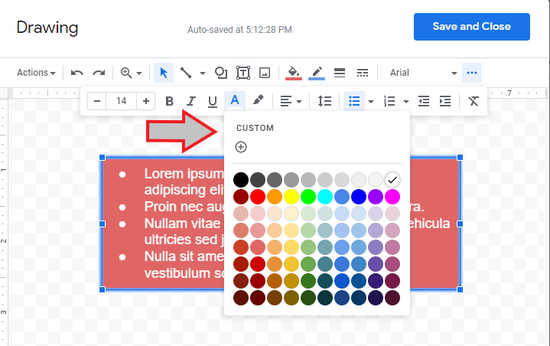The width and height of the screenshot is (550, 346).
Task: Open the Align text dropdown
Action: (291, 101)
